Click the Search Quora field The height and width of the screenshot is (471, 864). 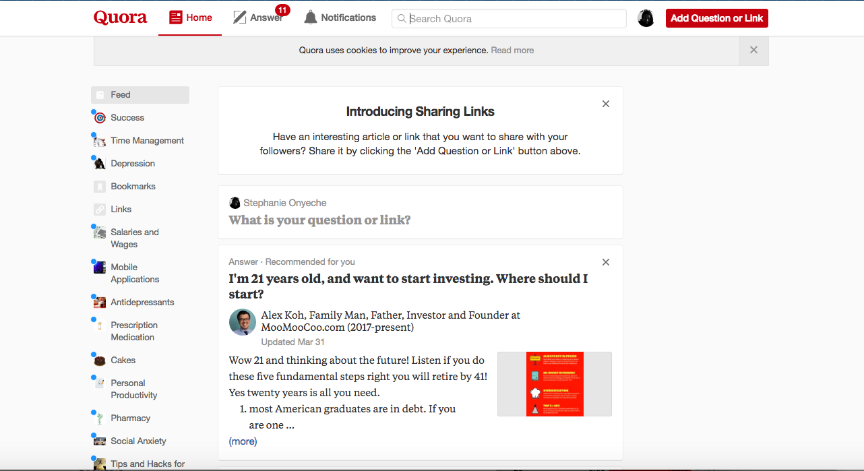[x=509, y=19]
